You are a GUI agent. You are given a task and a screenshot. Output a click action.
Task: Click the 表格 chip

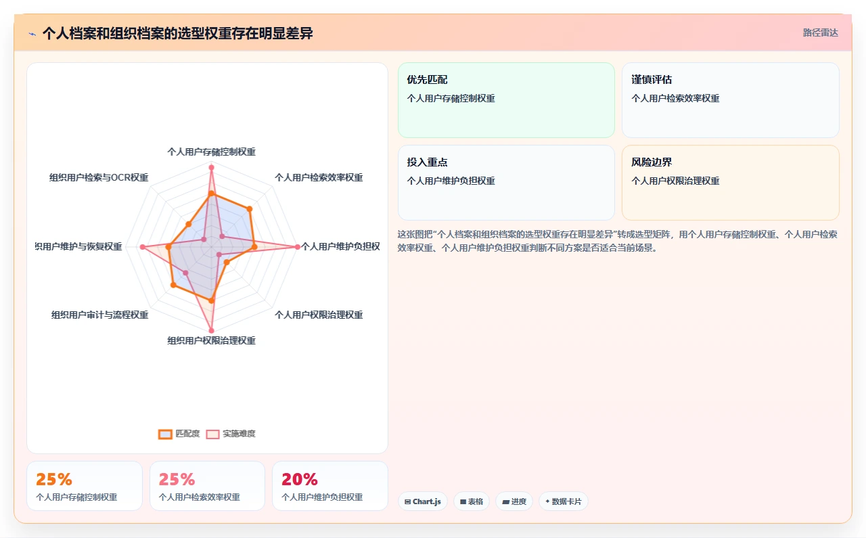pyautogui.click(x=472, y=501)
